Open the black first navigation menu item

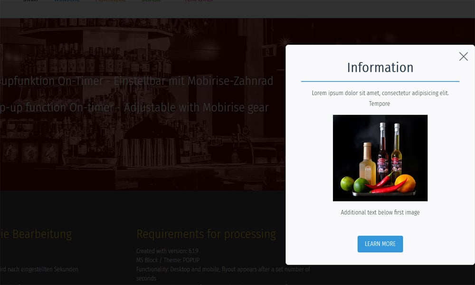click(x=30, y=1)
